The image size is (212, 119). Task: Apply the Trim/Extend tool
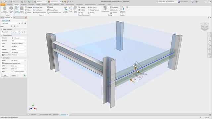click(x=38, y=10)
